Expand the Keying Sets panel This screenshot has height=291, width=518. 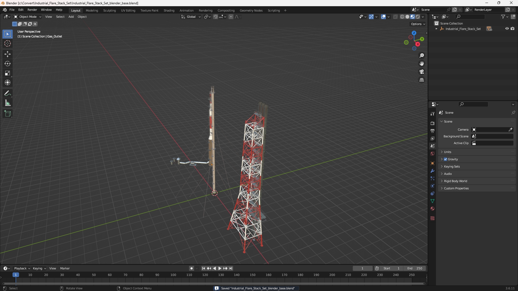pos(452,167)
